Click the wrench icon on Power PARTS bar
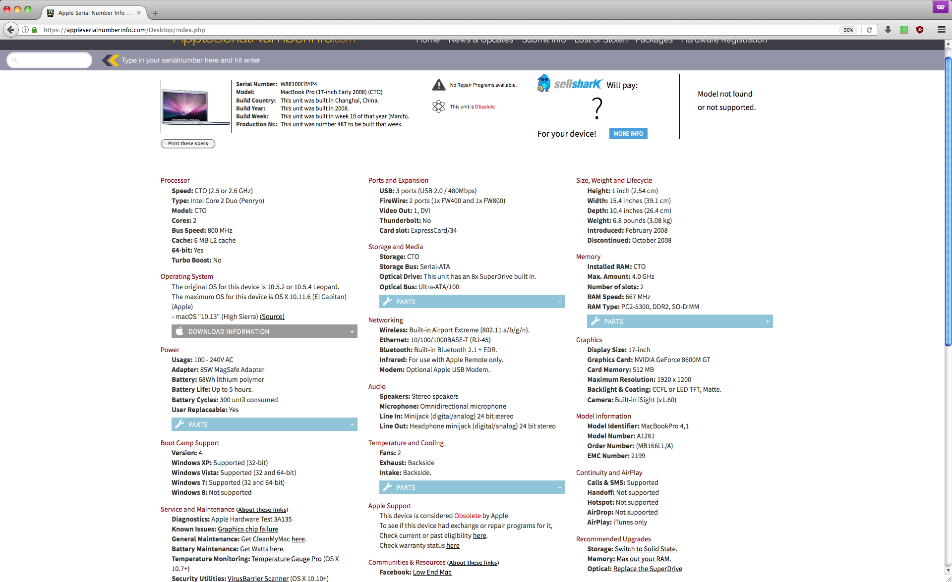The image size is (952, 582). pyautogui.click(x=179, y=424)
